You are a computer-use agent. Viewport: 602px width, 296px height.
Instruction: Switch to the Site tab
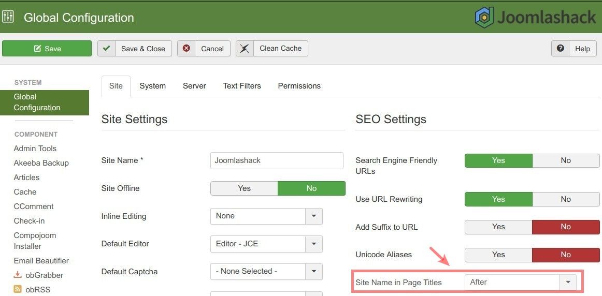point(116,86)
